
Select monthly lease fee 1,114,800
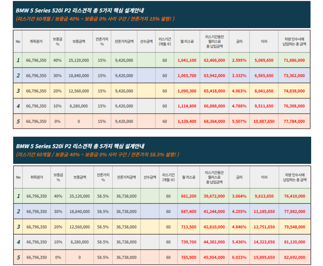[x=187, y=106]
